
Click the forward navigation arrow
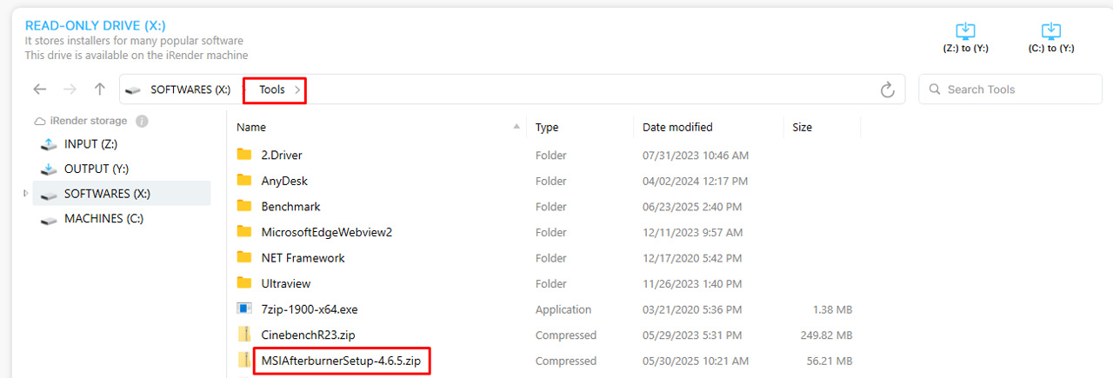coord(70,90)
